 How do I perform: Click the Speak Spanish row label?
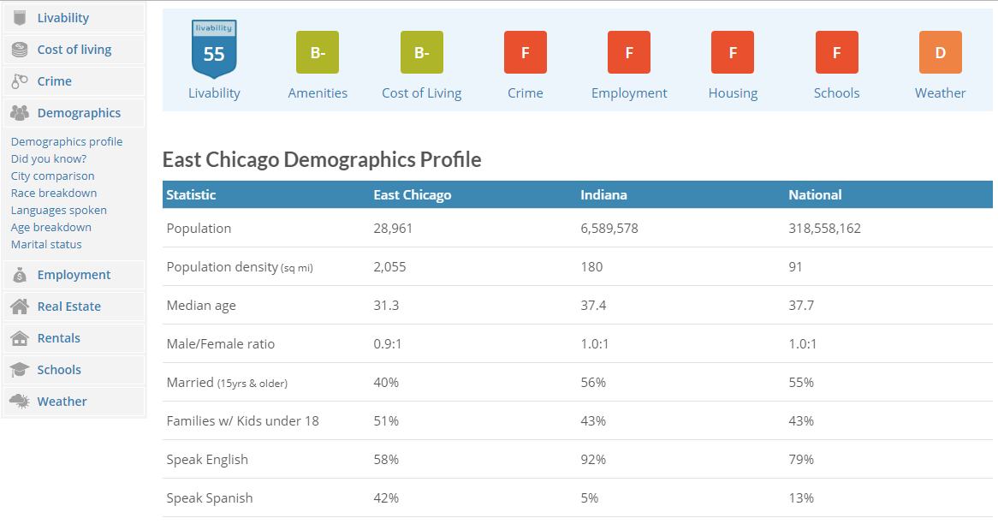pos(210,498)
